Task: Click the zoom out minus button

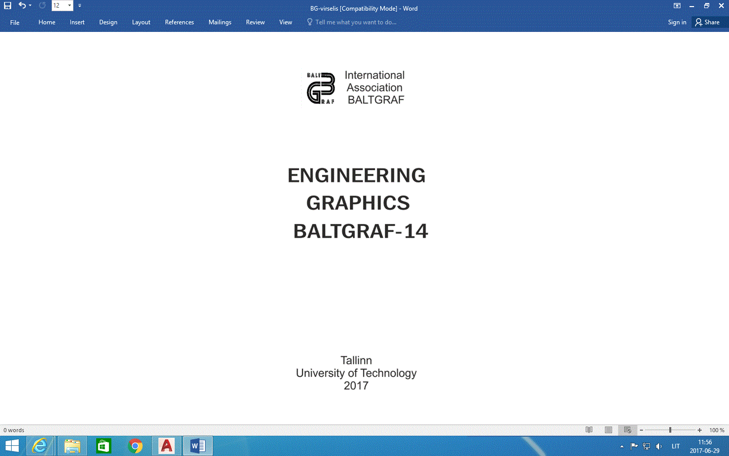Action: [641, 430]
